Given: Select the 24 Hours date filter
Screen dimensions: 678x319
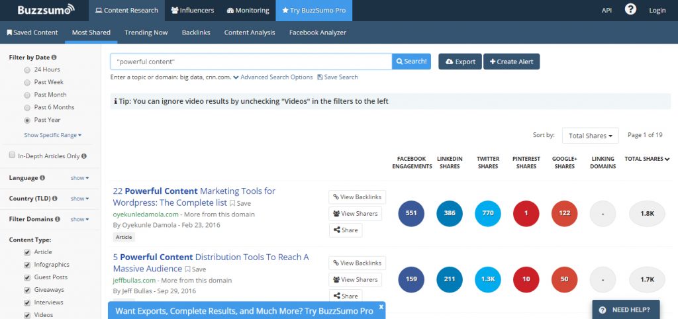Looking at the screenshot, I should (26, 69).
